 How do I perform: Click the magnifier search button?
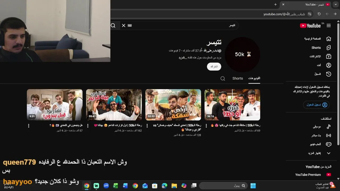click(113, 25)
